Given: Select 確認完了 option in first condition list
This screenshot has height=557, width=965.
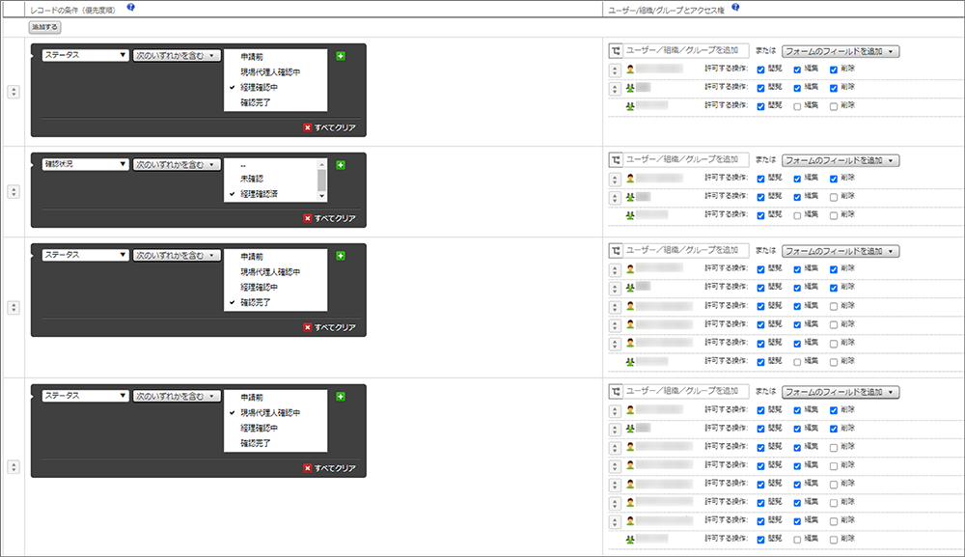Looking at the screenshot, I should click(x=256, y=102).
